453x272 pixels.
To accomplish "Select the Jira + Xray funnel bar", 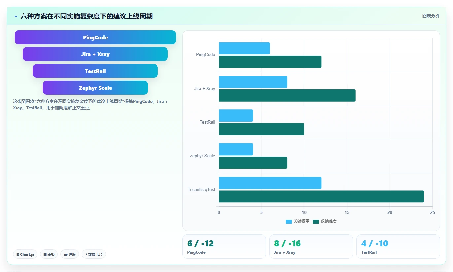I will [95, 54].
